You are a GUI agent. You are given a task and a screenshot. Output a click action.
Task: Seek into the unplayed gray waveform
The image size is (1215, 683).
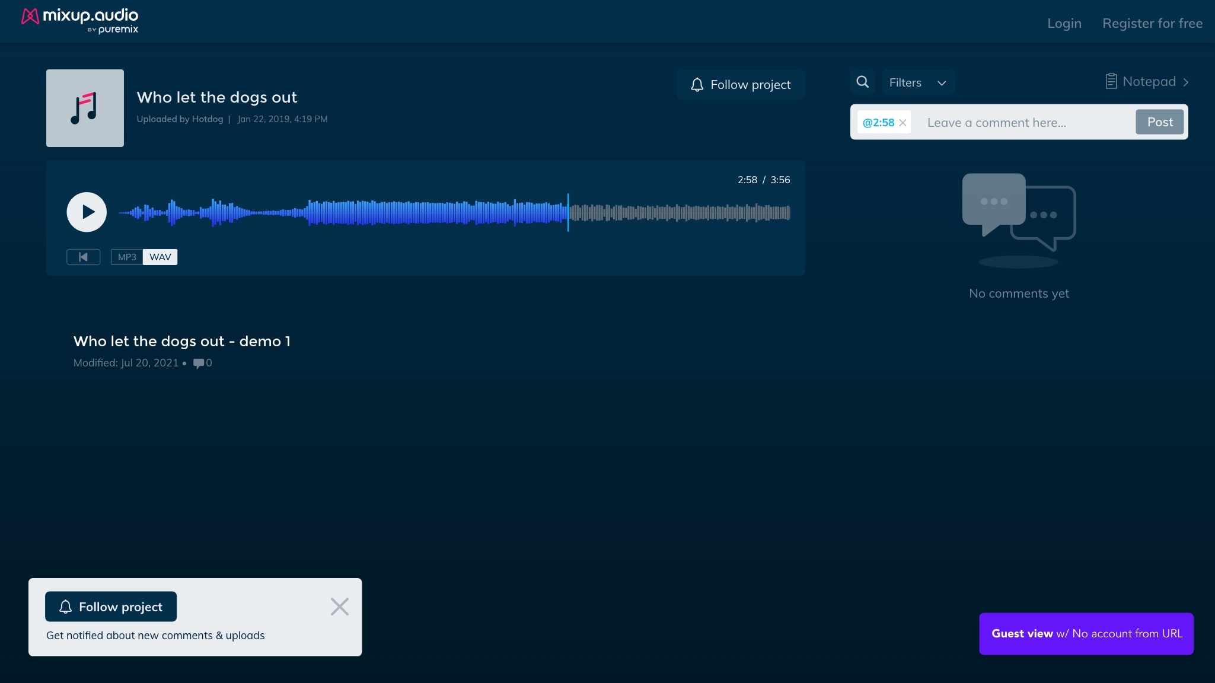click(680, 212)
